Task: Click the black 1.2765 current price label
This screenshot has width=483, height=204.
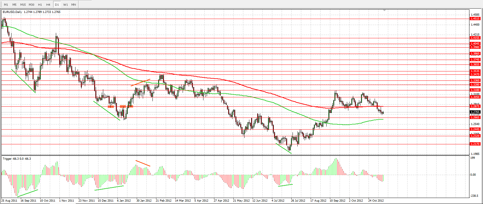Action: pos(475,112)
